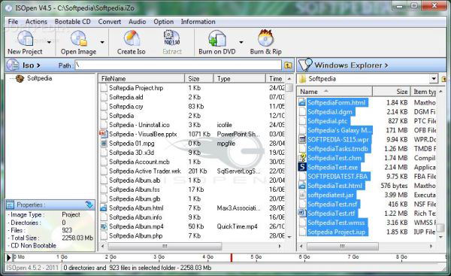Image resolution: width=451 pixels, height=276 pixels.
Task: Open the File menu
Action: pos(13,22)
